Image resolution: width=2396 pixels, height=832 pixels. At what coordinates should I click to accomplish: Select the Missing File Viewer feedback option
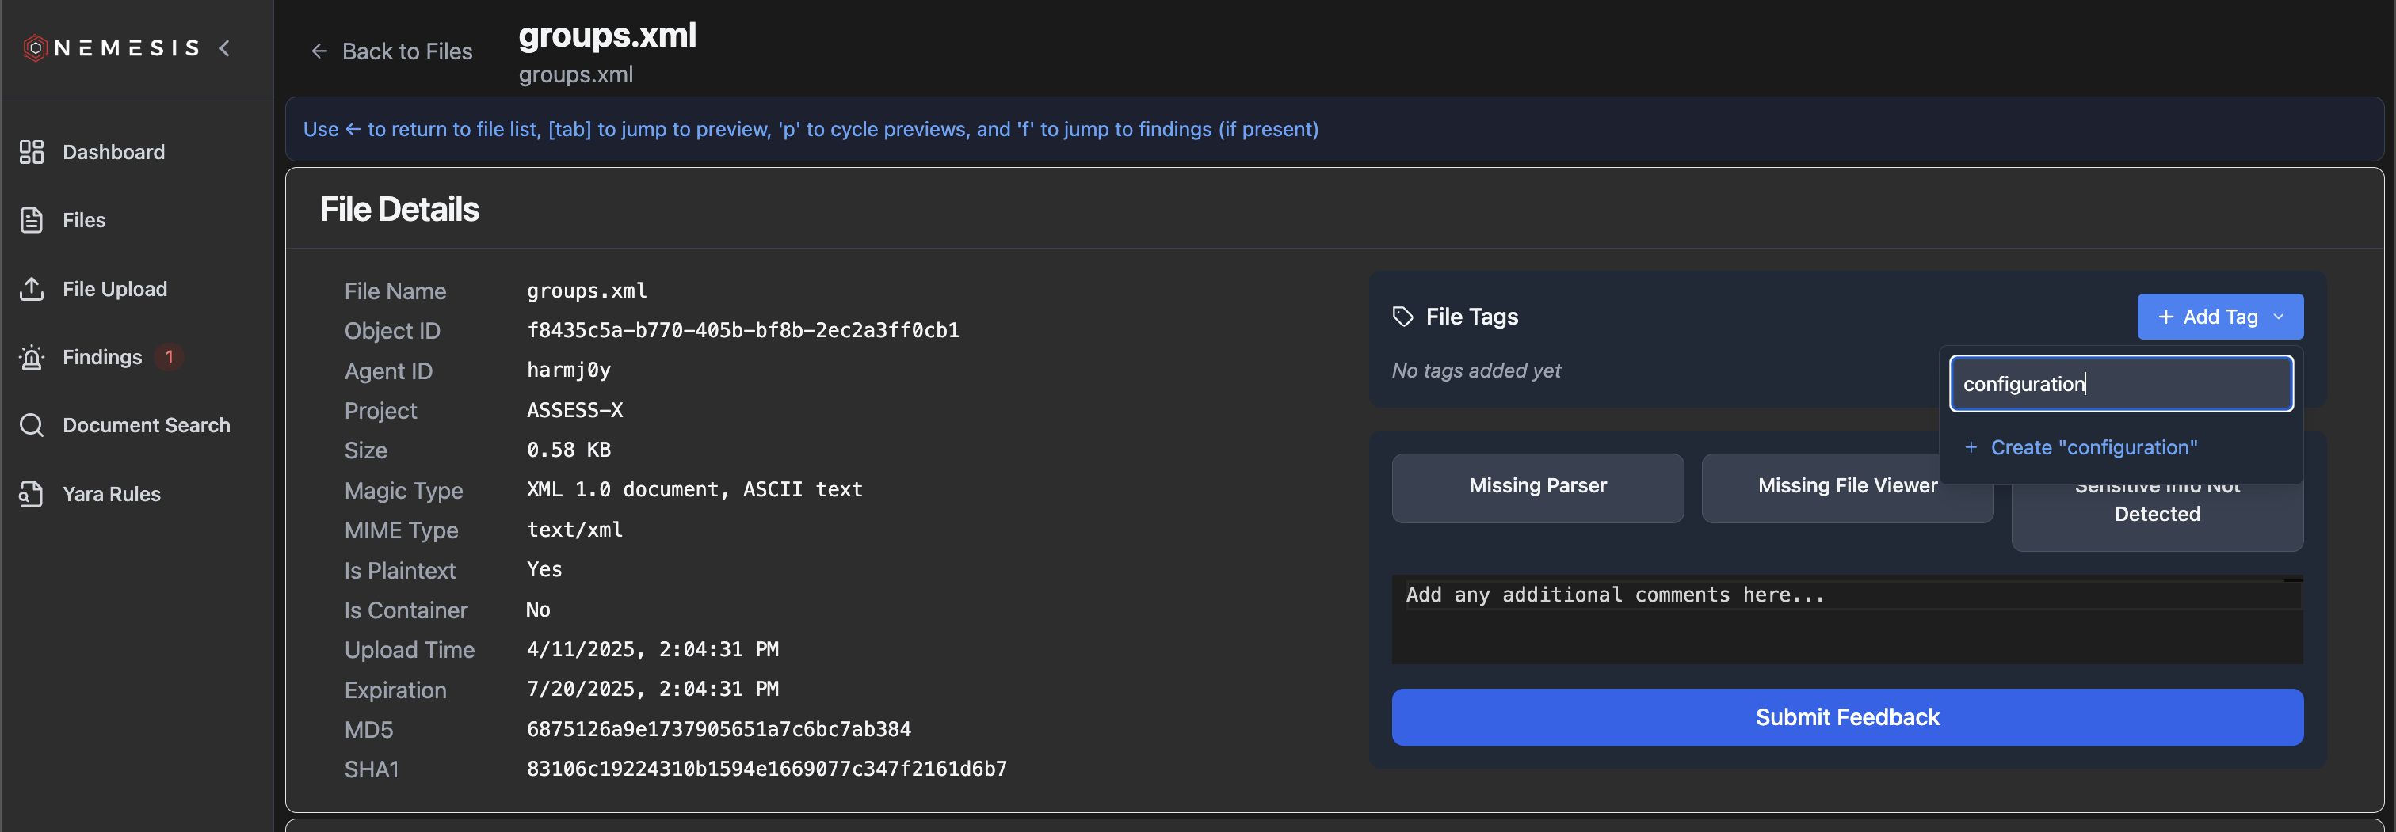click(x=1847, y=485)
